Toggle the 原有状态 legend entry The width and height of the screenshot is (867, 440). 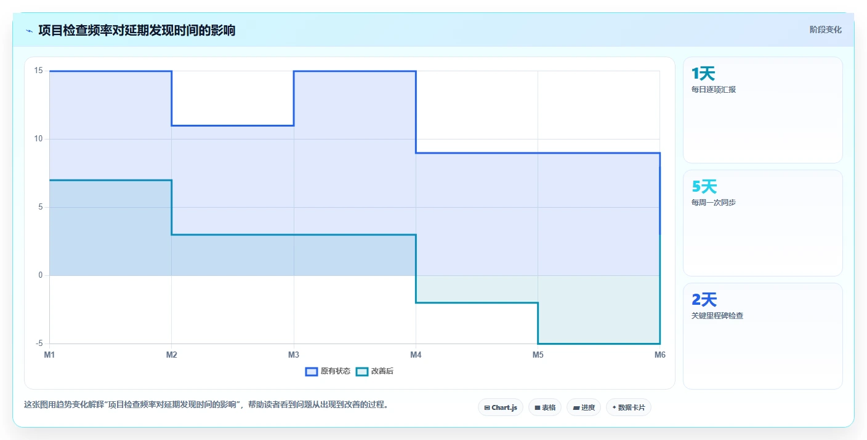click(328, 371)
